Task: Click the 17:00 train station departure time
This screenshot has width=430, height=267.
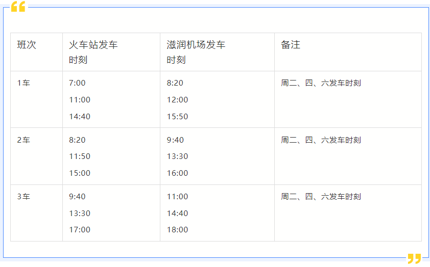Action: tap(80, 230)
